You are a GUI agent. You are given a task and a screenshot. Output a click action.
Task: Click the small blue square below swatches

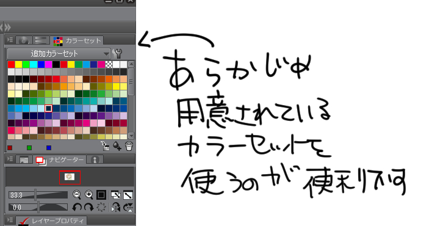(49, 148)
